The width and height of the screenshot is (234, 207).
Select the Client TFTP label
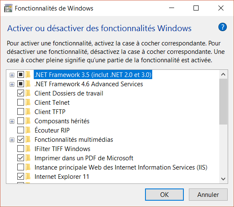(x=50, y=111)
